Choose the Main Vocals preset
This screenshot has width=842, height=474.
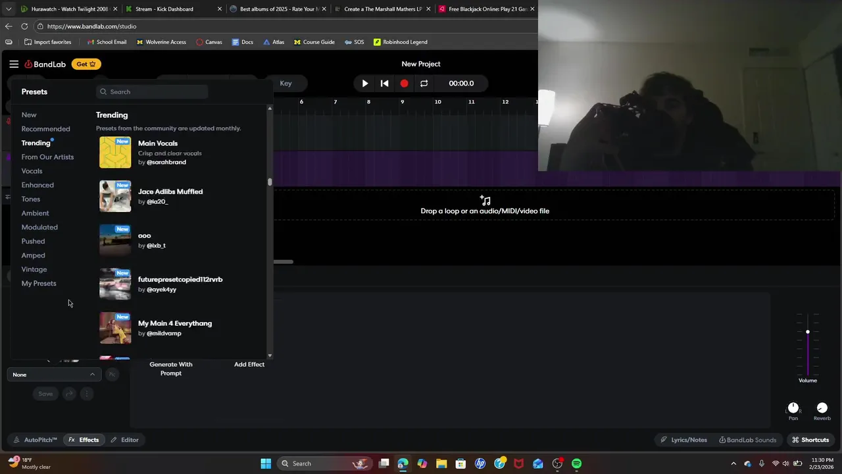[180, 152]
